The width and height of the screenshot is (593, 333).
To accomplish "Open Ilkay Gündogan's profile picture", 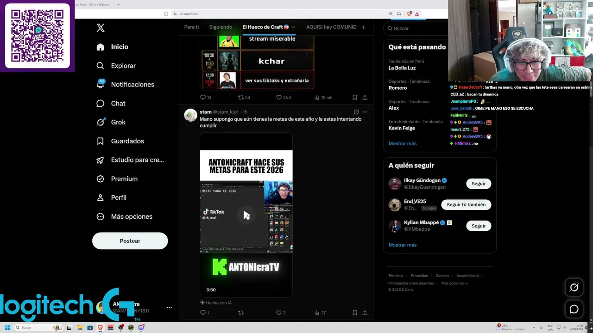I will pyautogui.click(x=395, y=184).
